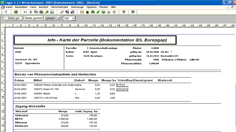Viewport: 236px width, 132px height.
Task: Open the zoom 100 dropdown
Action: tap(73, 18)
